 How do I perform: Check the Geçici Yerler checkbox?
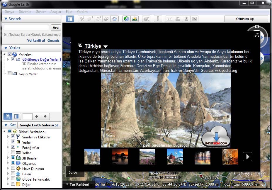tap(10, 73)
